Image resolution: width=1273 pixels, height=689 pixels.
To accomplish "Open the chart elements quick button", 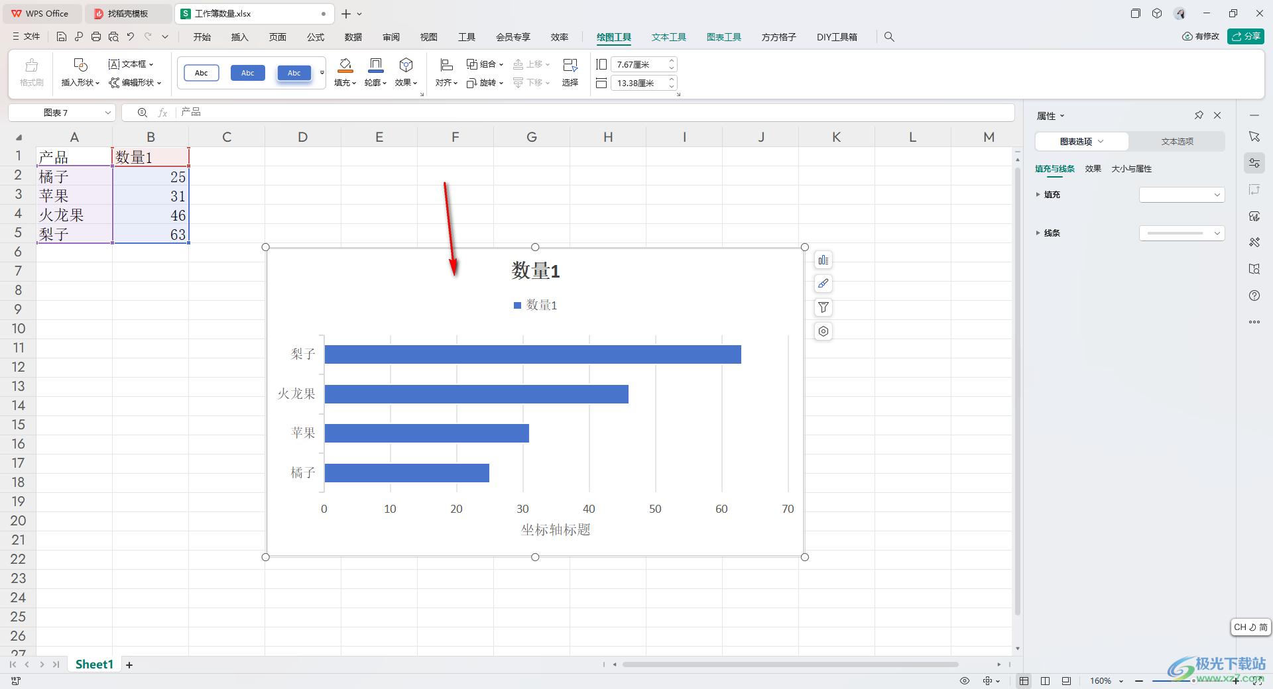I will click(x=823, y=260).
